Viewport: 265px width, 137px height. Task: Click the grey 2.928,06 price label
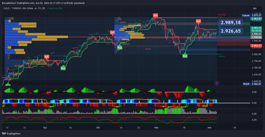(x=256, y=37)
